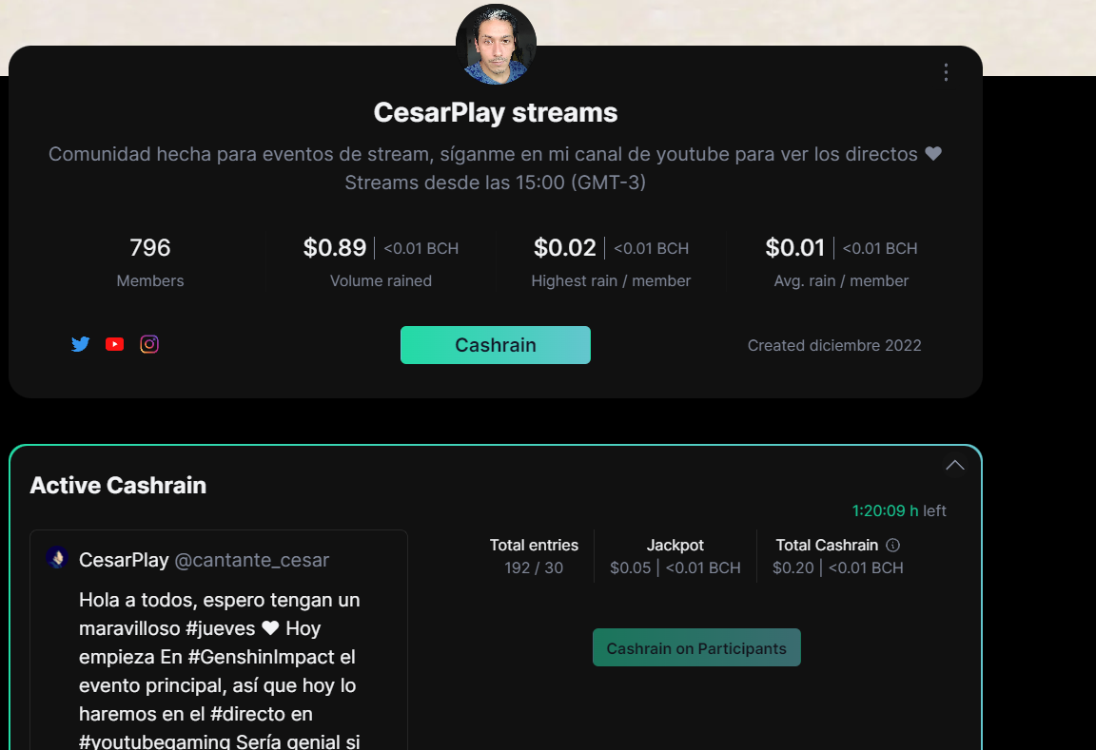Click the CesarPlay streams title

(496, 112)
